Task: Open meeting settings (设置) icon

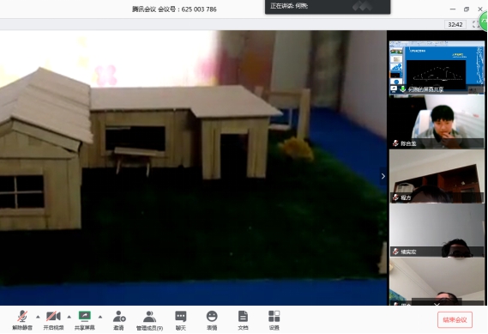Action: pos(274,320)
